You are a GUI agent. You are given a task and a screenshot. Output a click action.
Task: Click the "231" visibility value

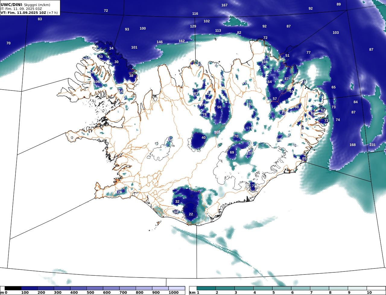(372, 145)
